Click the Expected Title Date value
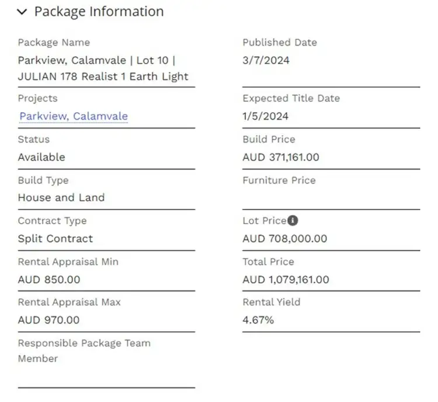The width and height of the screenshot is (438, 402). pos(265,116)
